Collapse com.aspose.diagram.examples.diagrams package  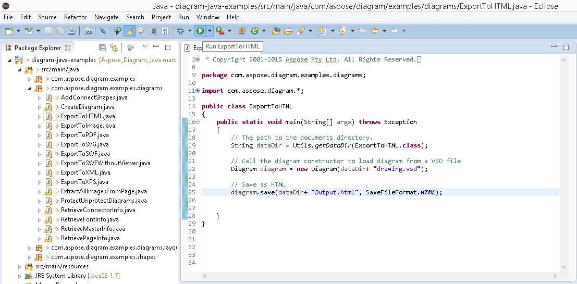pyautogui.click(x=29, y=88)
